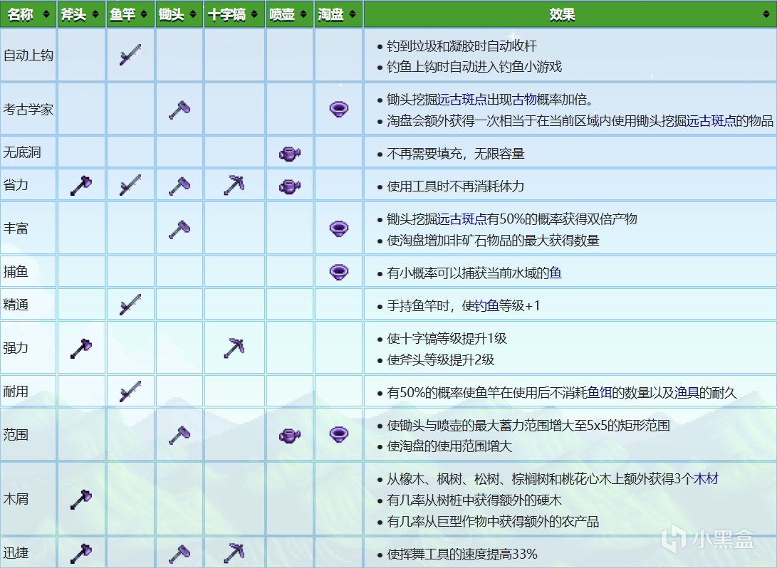The height and width of the screenshot is (568, 777).
Task: Click the pan icon in 考古学家 row
Action: tap(339, 110)
